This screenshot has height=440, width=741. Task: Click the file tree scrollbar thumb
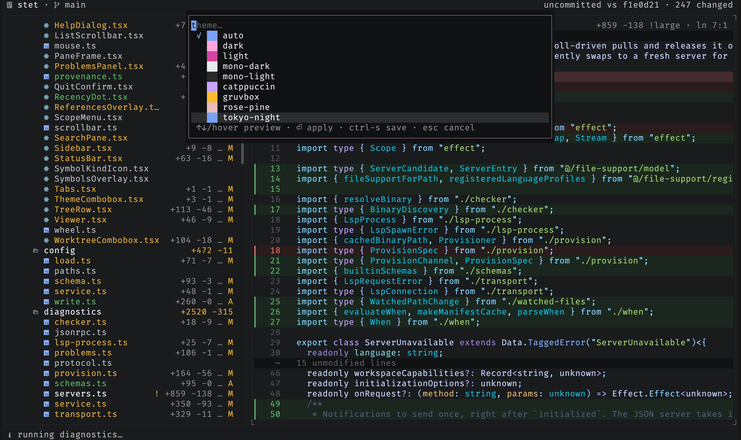pyautogui.click(x=243, y=154)
